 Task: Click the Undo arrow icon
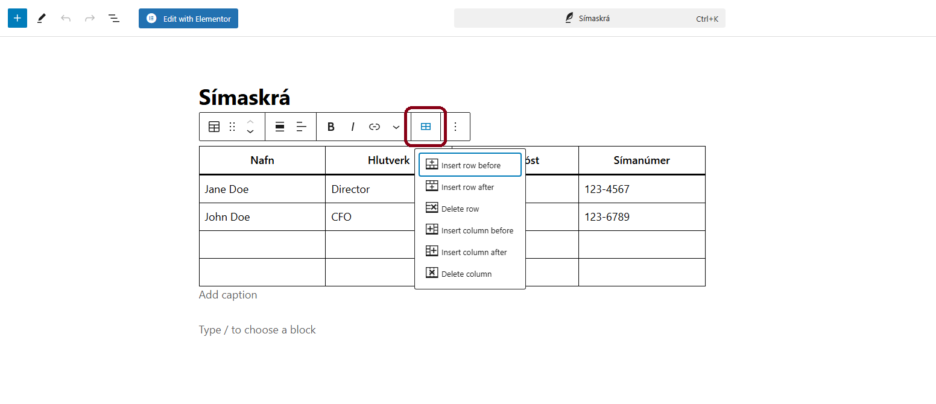(x=66, y=19)
